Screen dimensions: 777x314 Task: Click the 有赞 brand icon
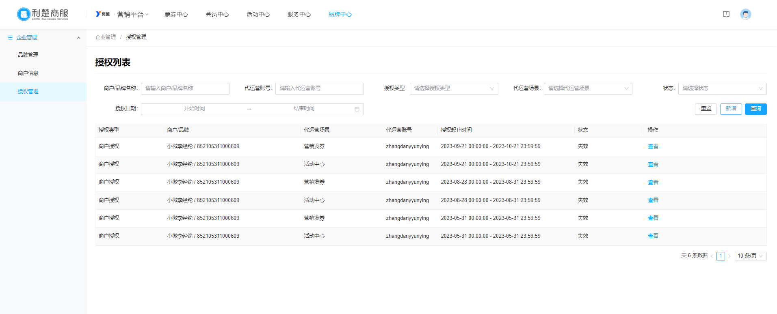point(103,14)
